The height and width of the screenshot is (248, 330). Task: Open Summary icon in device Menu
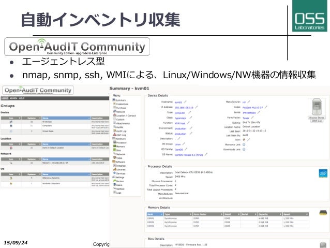coord(114,100)
